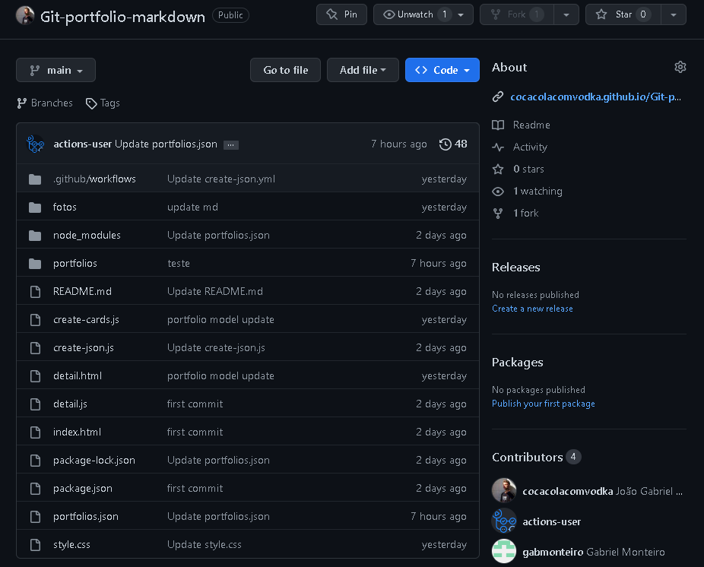The image size is (704, 567).
Task: Open the index.html file name
Action: 77,432
